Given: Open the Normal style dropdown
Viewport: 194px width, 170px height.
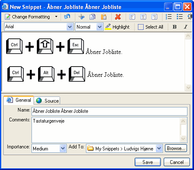Looking at the screenshot, I should (99, 27).
